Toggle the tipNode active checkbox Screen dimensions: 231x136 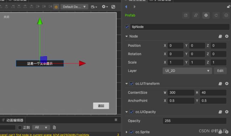[127, 27]
